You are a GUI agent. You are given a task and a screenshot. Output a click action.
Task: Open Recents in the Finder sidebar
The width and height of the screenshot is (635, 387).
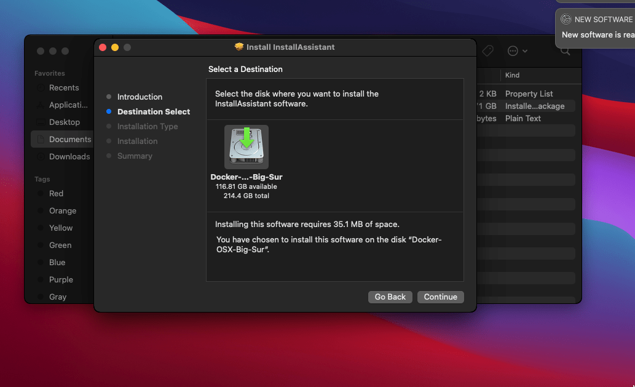[64, 87]
